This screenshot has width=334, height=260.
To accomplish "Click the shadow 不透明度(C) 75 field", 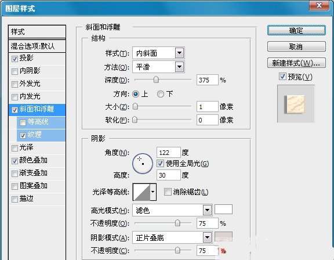I will 208,250.
